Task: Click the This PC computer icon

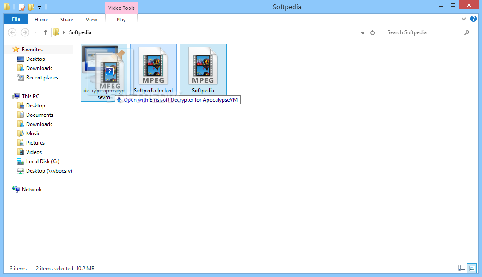Action: pyautogui.click(x=16, y=96)
